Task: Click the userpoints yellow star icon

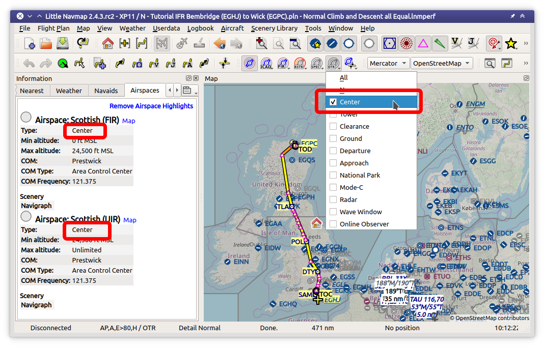Action: (x=511, y=43)
